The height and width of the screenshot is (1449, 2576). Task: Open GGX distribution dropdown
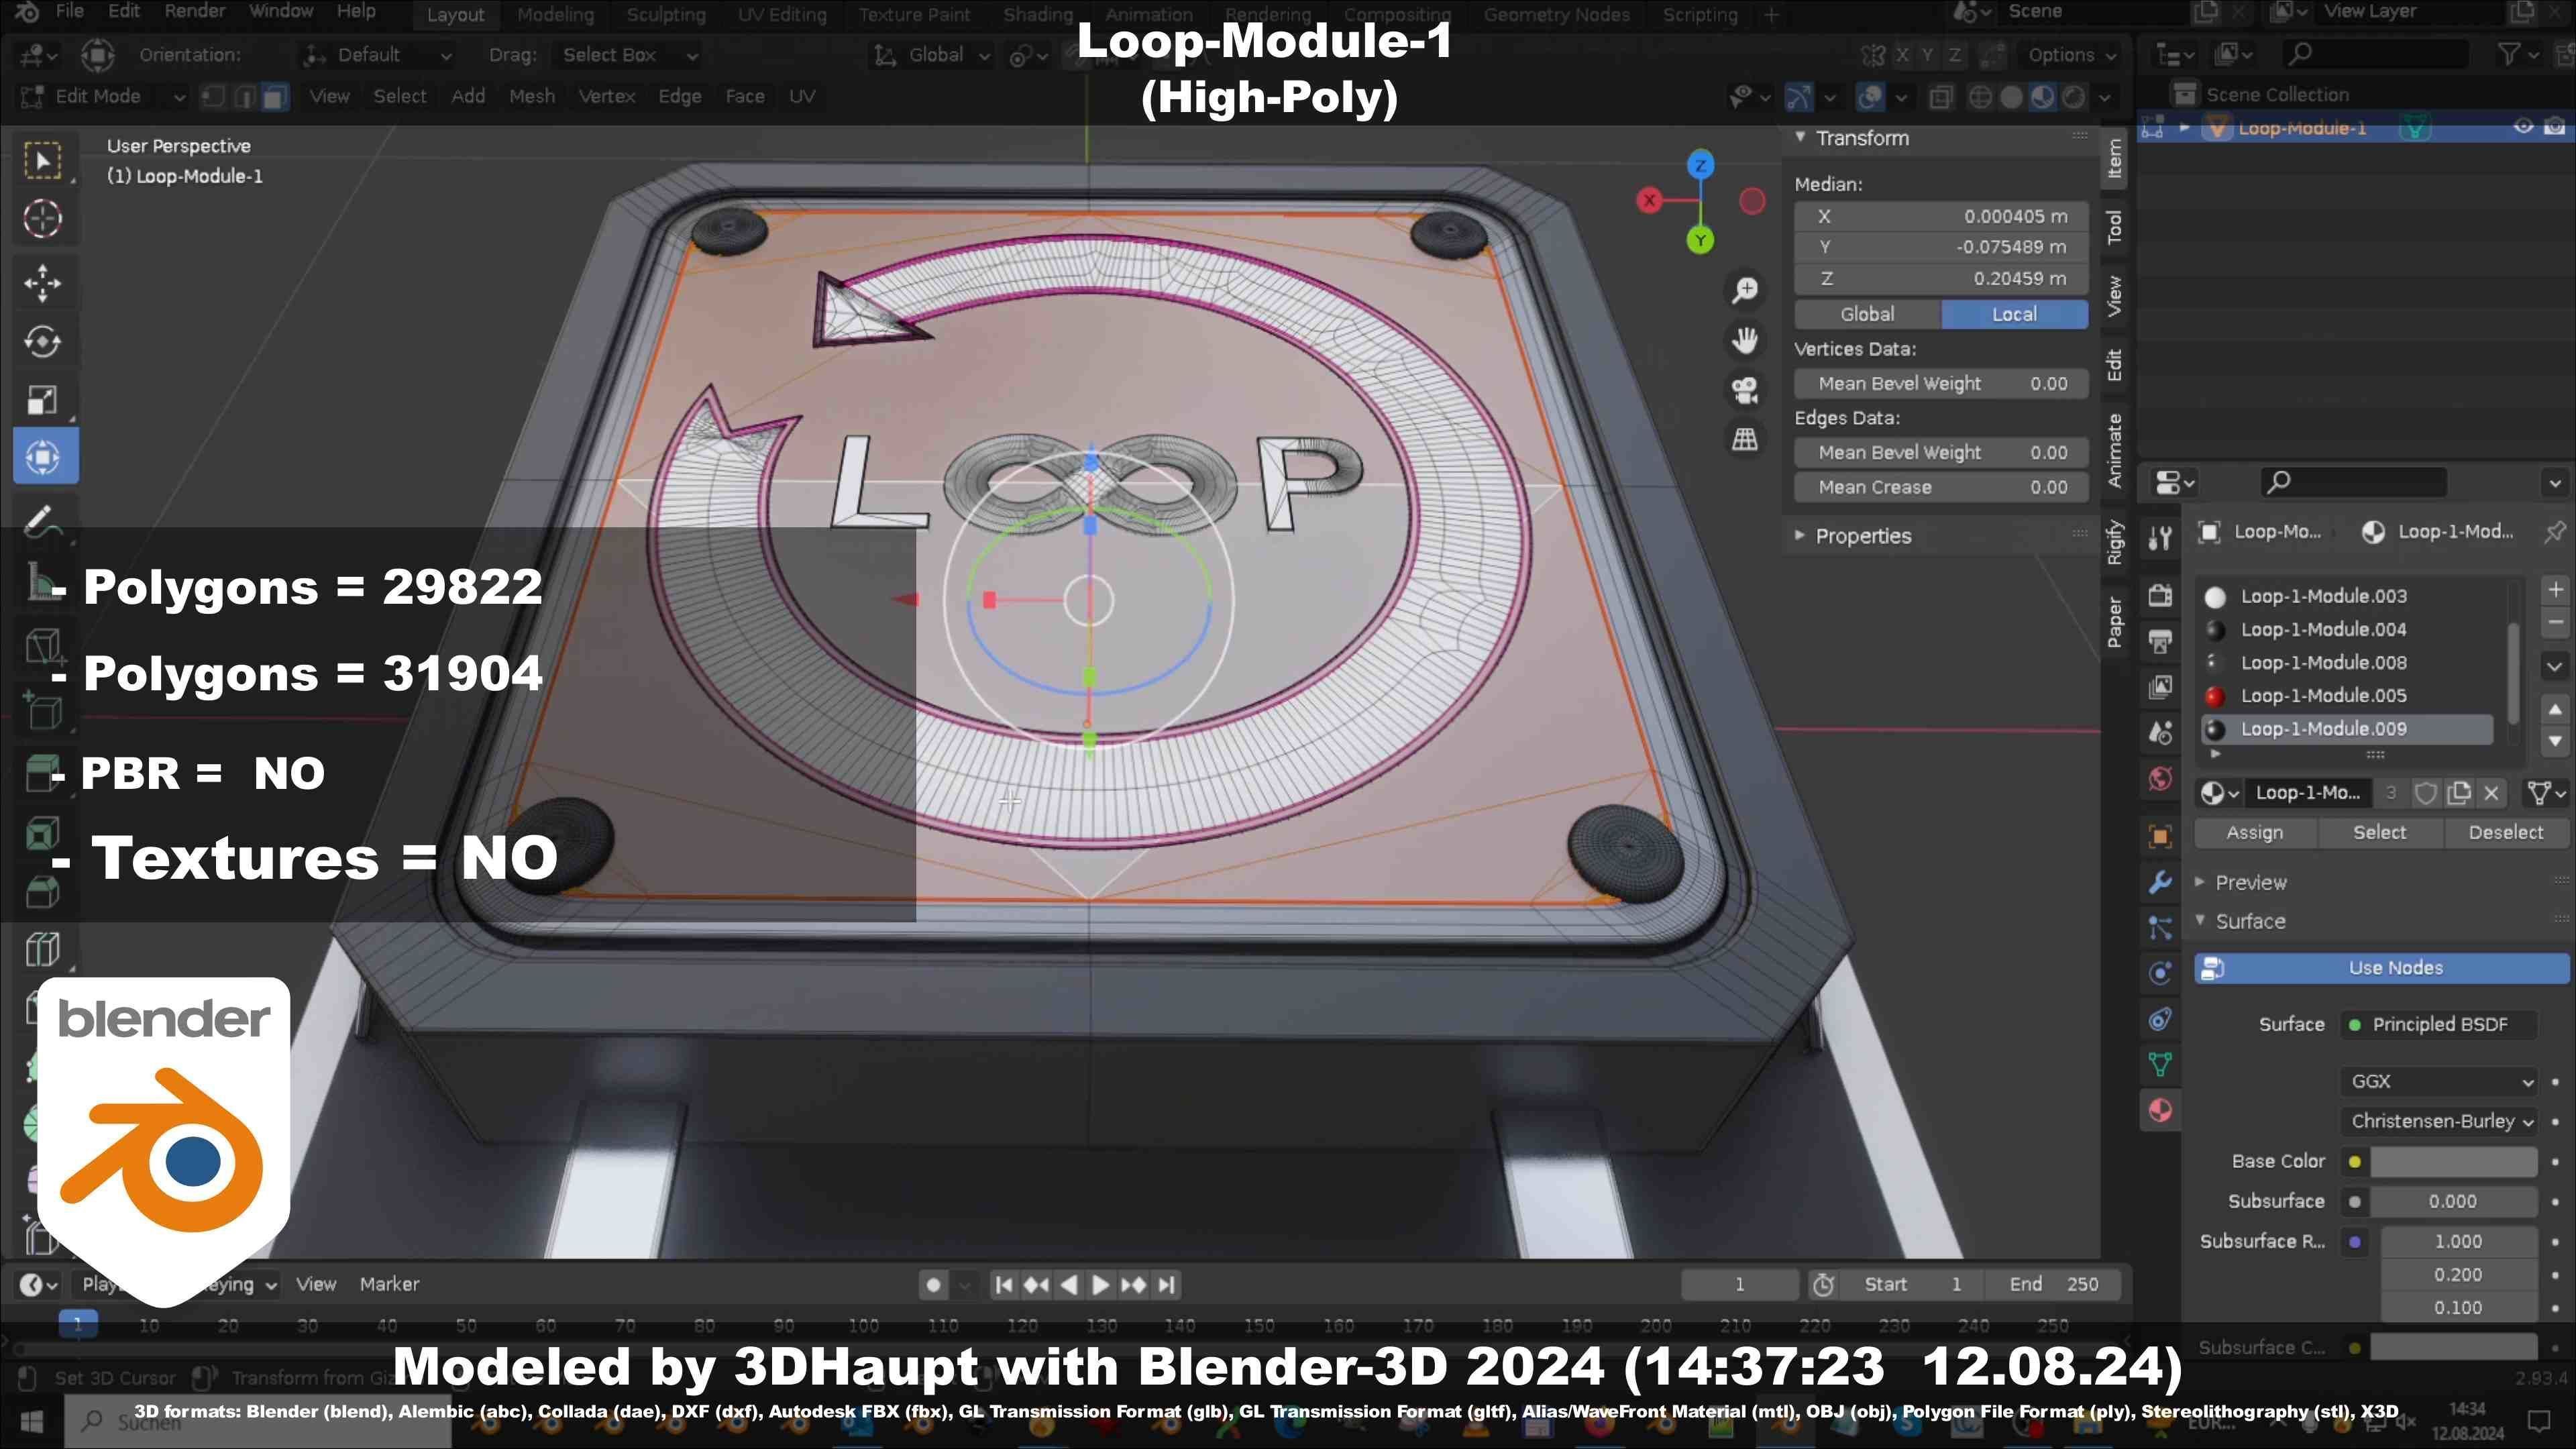pos(2440,1081)
